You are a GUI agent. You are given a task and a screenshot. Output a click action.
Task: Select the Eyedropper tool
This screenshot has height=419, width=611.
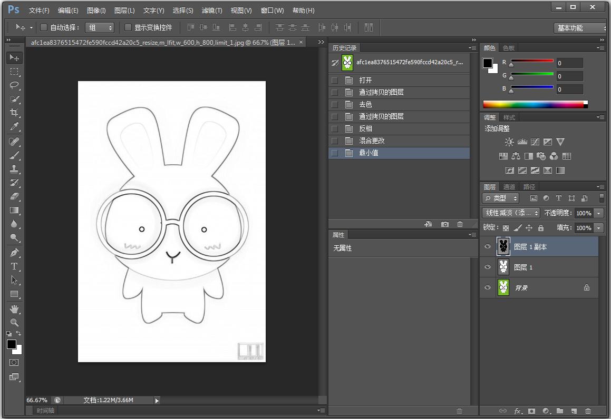(x=14, y=126)
